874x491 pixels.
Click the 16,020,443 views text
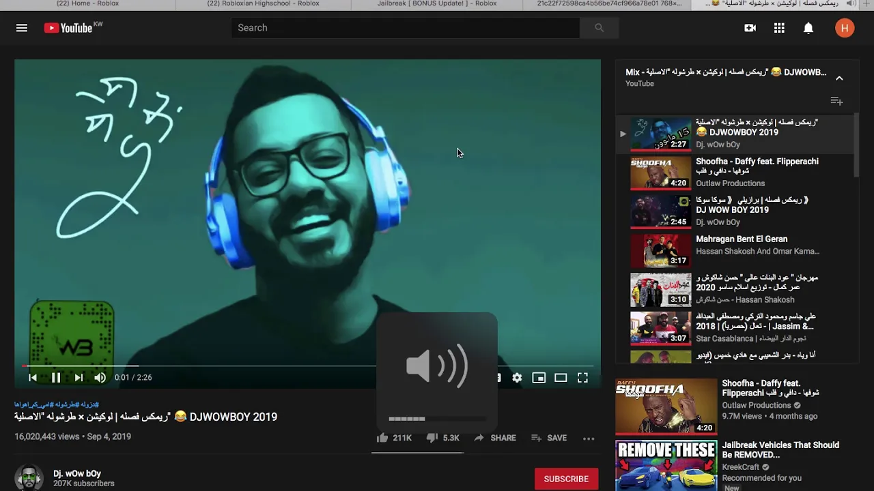(x=47, y=436)
